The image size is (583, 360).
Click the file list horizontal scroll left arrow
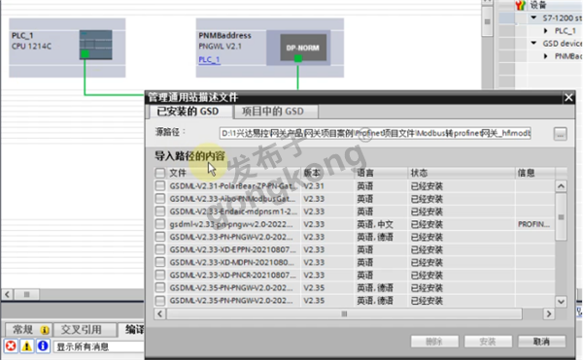(160, 314)
